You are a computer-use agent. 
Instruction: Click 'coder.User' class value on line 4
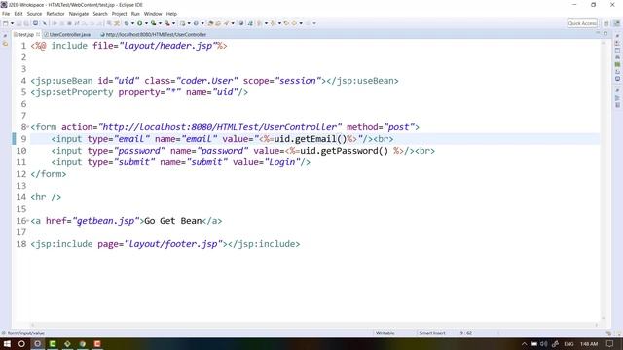coord(207,81)
